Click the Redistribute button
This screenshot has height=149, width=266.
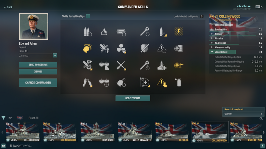click(133, 98)
